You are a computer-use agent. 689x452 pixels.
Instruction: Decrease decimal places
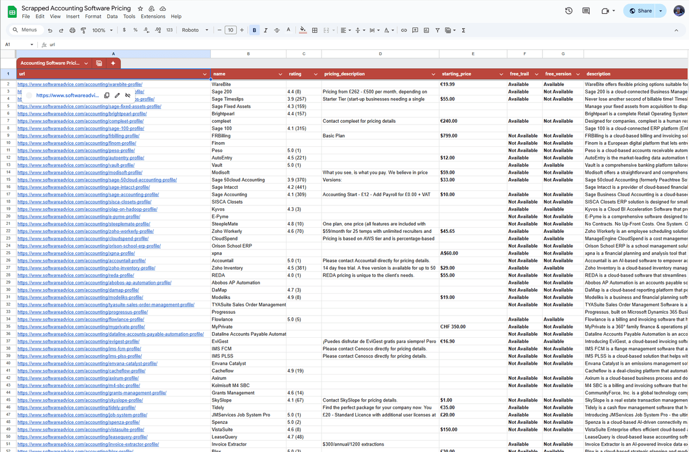click(x=146, y=30)
